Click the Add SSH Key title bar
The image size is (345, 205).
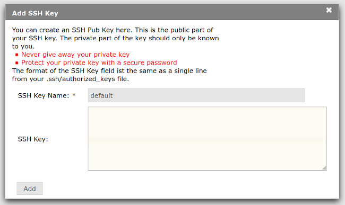point(172,13)
